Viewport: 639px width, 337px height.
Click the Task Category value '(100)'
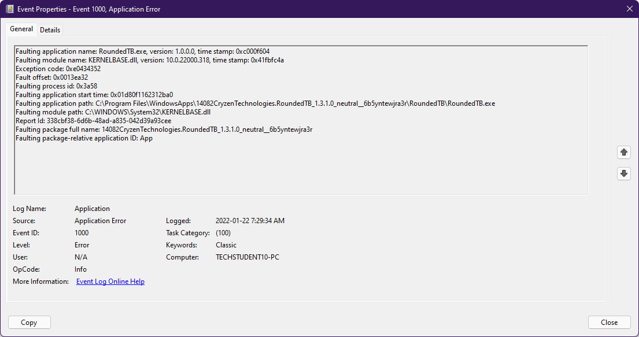click(223, 233)
